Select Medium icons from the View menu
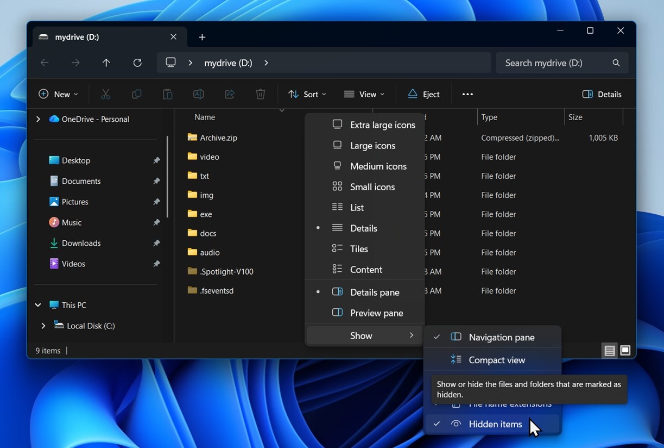The width and height of the screenshot is (664, 448). point(378,166)
